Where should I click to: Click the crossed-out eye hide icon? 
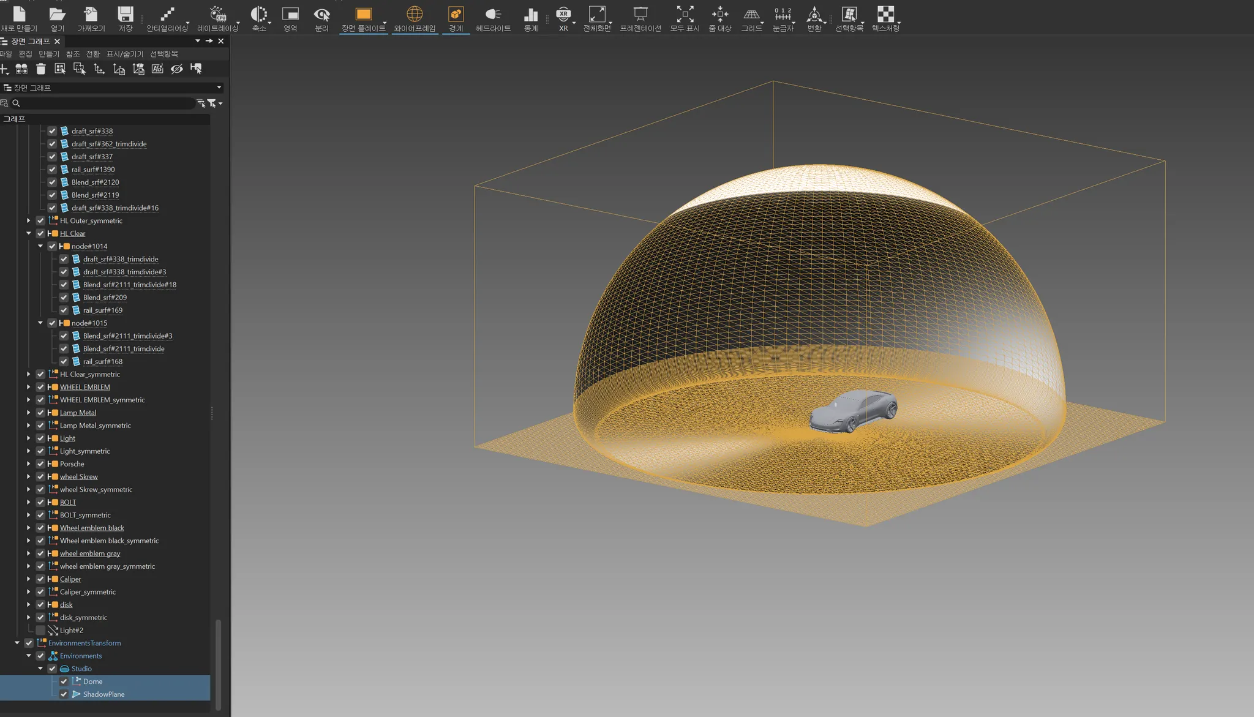(177, 69)
